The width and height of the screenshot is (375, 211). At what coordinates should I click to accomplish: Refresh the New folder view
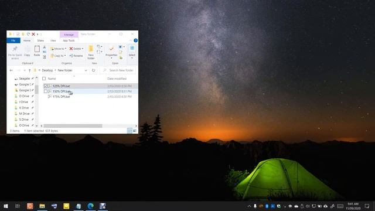point(94,70)
